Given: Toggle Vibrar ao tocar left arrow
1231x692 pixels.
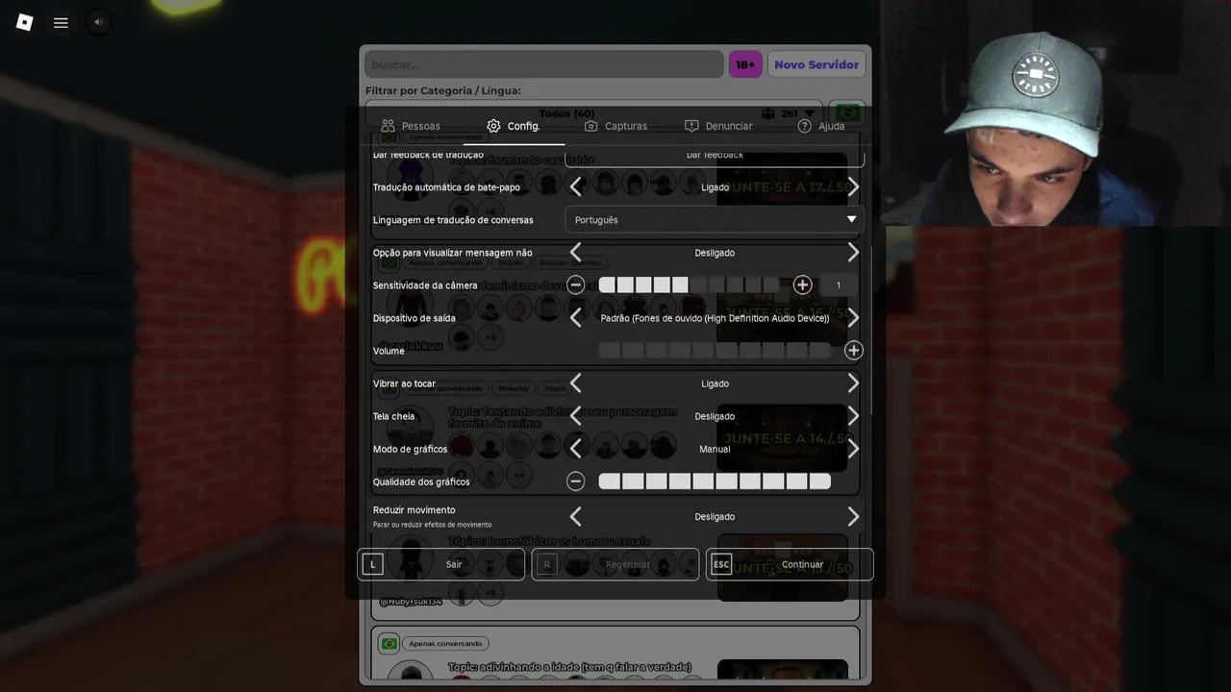Looking at the screenshot, I should (x=575, y=383).
